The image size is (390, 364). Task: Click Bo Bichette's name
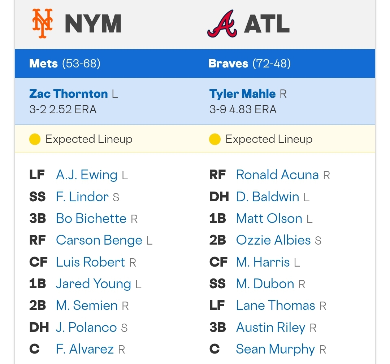tap(91, 218)
